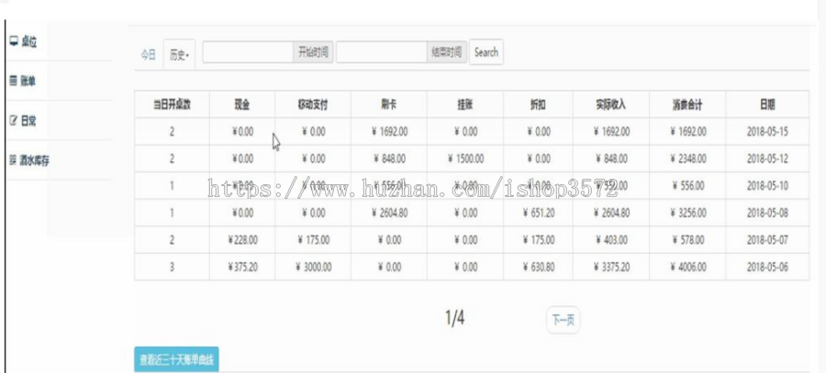Go to next page with 下一页

[564, 320]
